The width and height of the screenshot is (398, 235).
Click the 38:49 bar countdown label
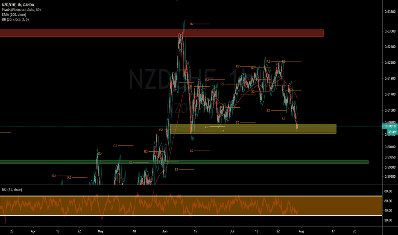[392, 132]
